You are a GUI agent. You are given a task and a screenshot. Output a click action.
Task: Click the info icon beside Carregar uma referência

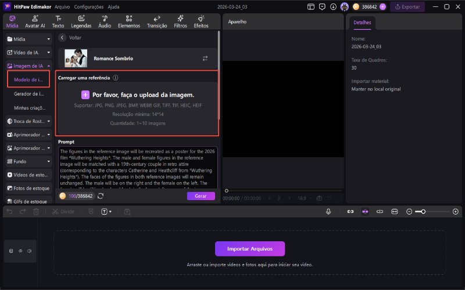[116, 78]
